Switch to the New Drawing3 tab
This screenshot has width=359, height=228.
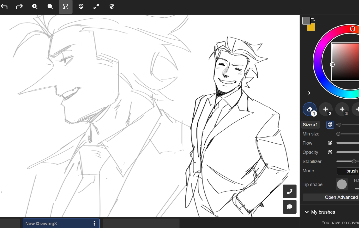coord(51,224)
